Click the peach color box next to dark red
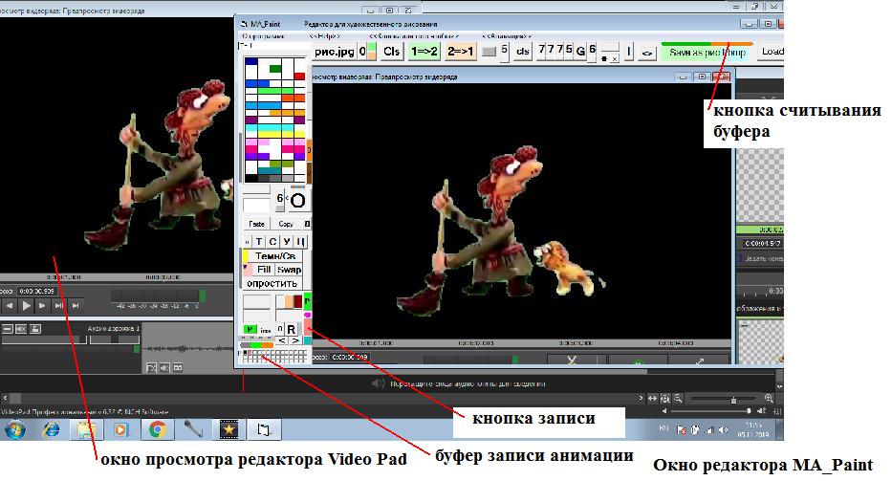The image size is (892, 481). coord(289,301)
